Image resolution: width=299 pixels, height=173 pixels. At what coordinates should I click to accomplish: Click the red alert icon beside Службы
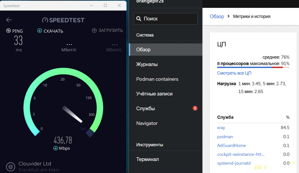tap(195, 108)
